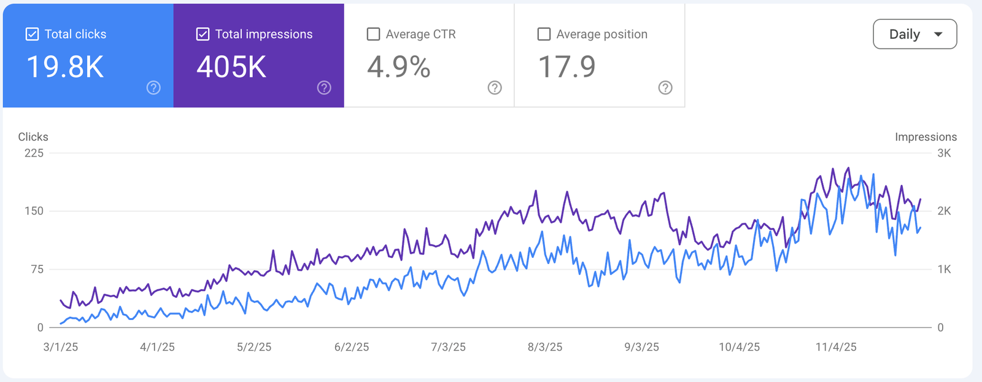Click the Clicks axis label
The width and height of the screenshot is (982, 382).
pos(33,137)
